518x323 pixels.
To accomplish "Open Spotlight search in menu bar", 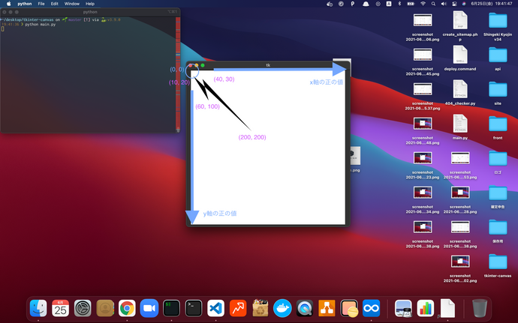I will 433,4.
